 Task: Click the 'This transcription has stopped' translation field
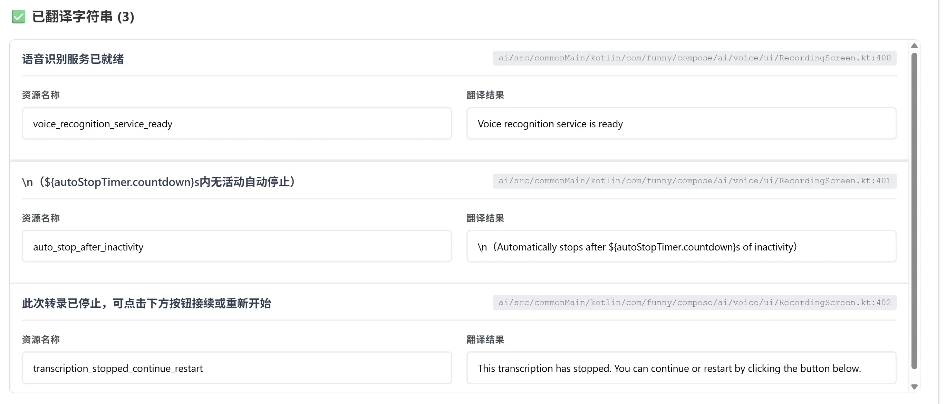click(x=682, y=368)
